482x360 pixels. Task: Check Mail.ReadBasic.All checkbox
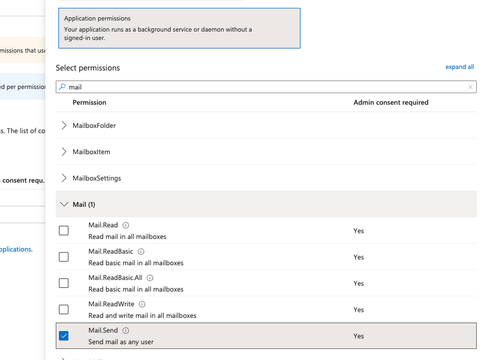[64, 283]
